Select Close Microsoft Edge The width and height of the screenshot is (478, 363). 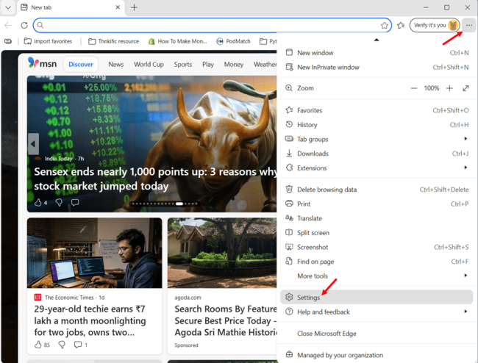(x=377, y=334)
